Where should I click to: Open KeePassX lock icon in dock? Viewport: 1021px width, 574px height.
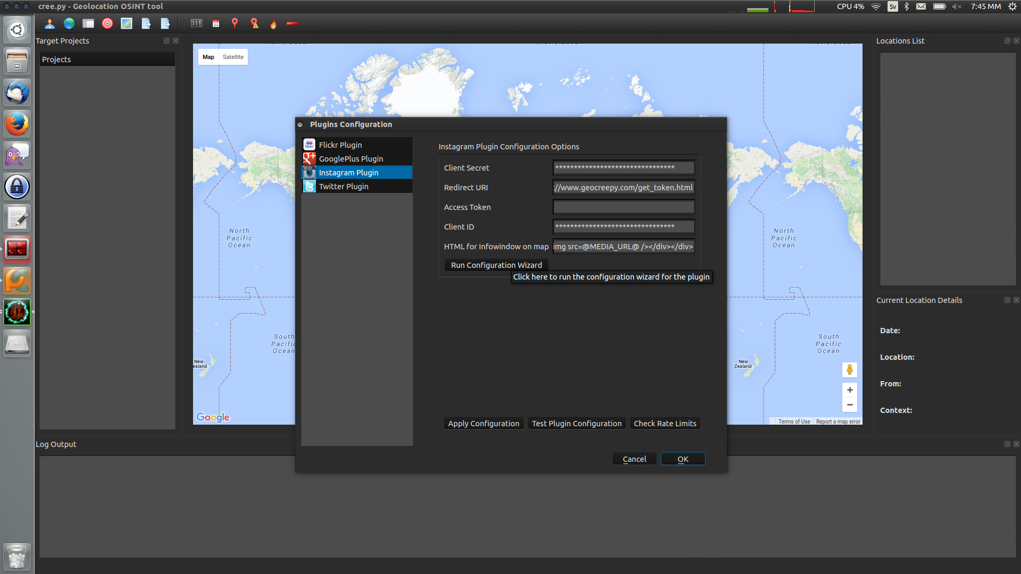[17, 187]
